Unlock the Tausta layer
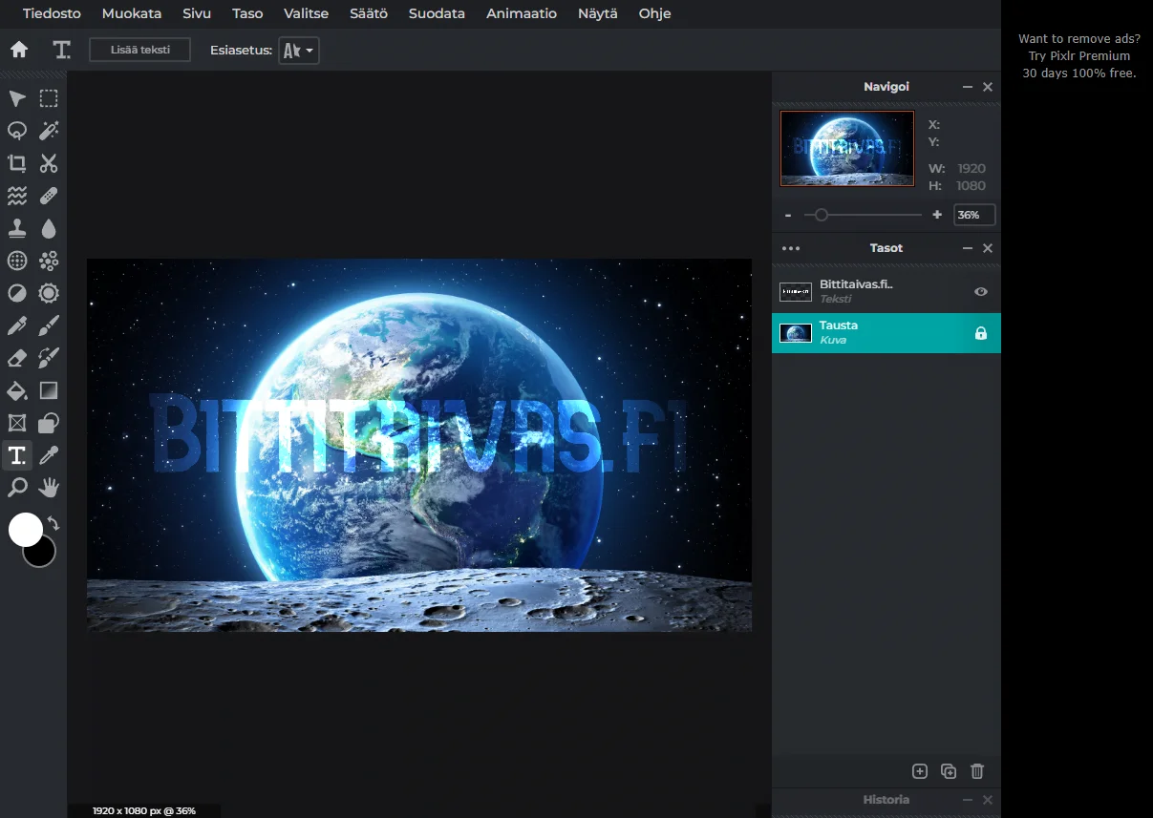The width and height of the screenshot is (1153, 818). coord(980,333)
